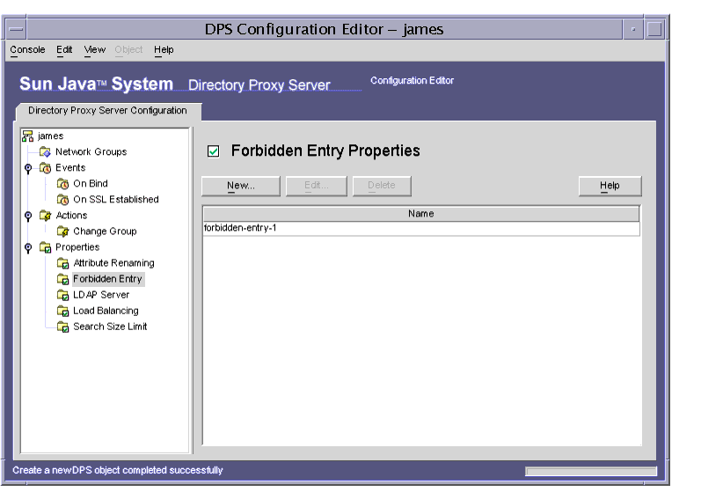Image resolution: width=723 pixels, height=492 pixels.
Task: Click the Name column header
Action: coord(421,214)
